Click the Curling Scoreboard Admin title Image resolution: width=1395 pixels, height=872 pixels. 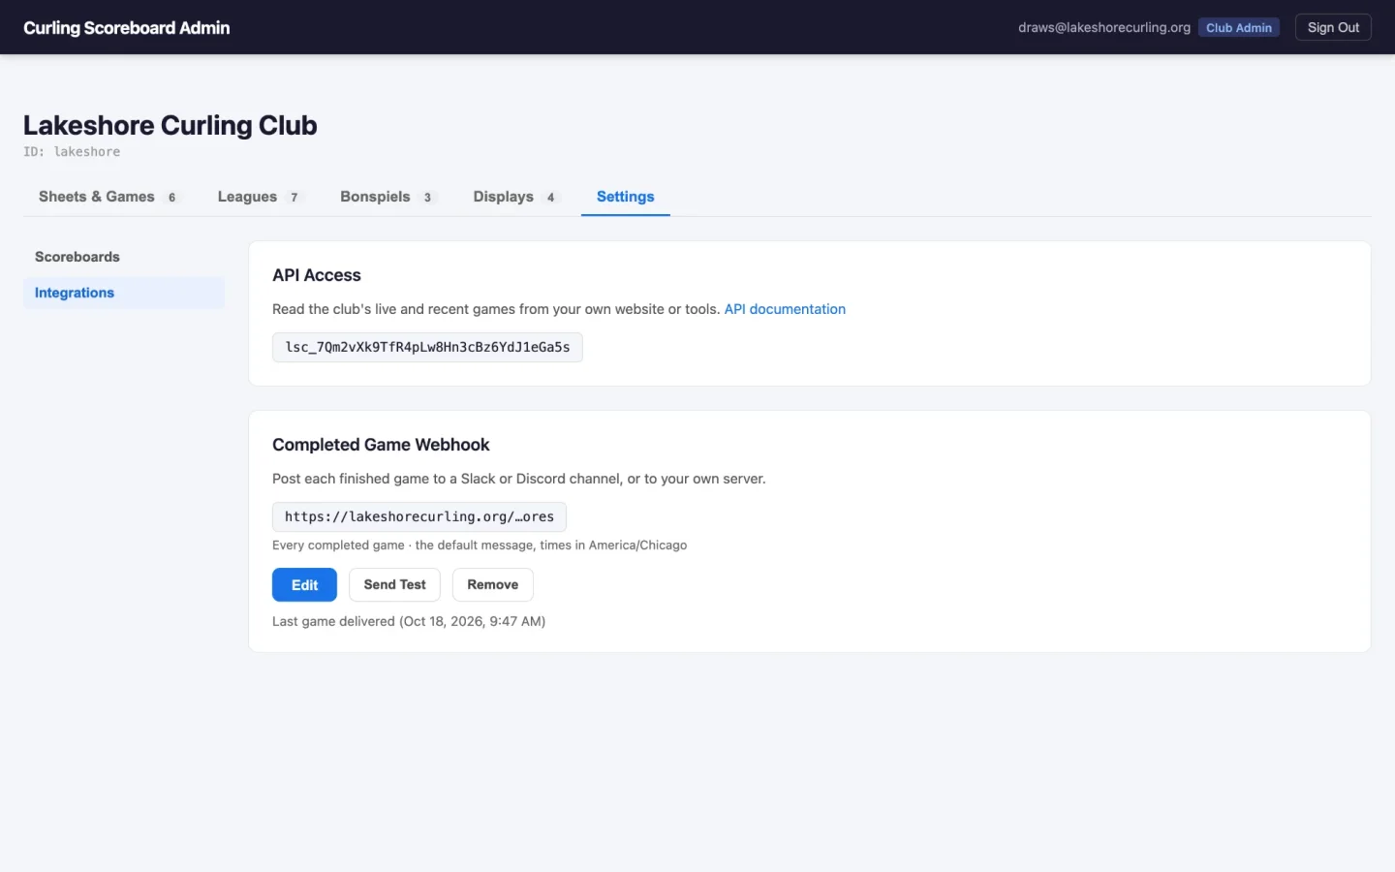(x=127, y=27)
